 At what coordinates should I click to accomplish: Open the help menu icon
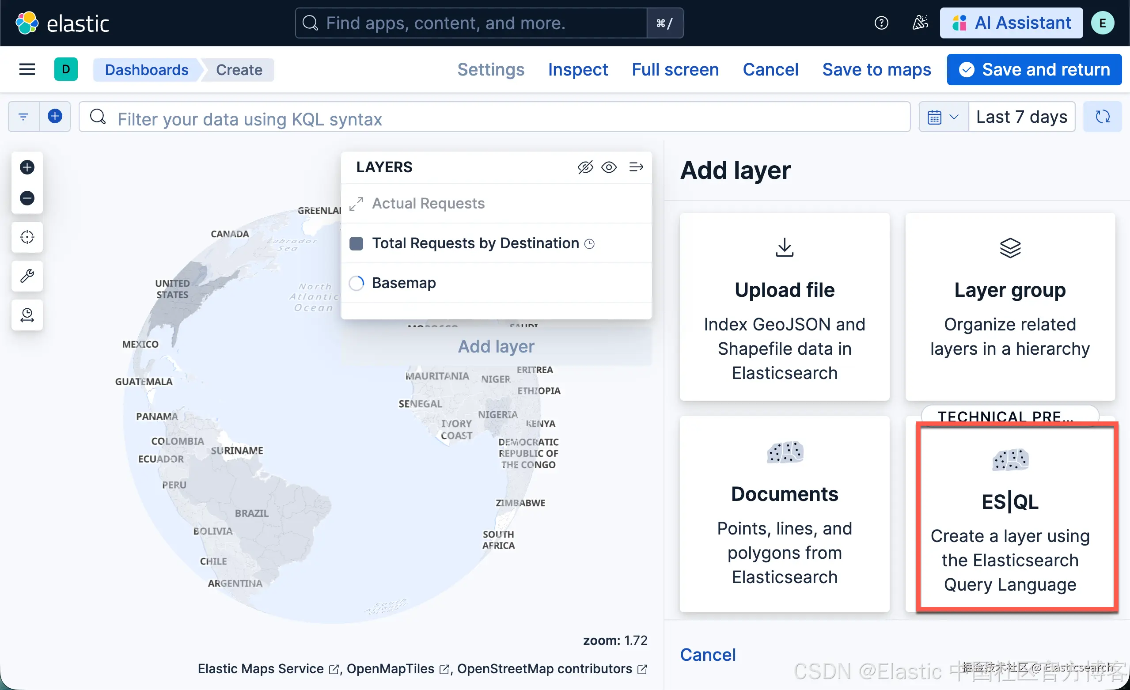[881, 23]
